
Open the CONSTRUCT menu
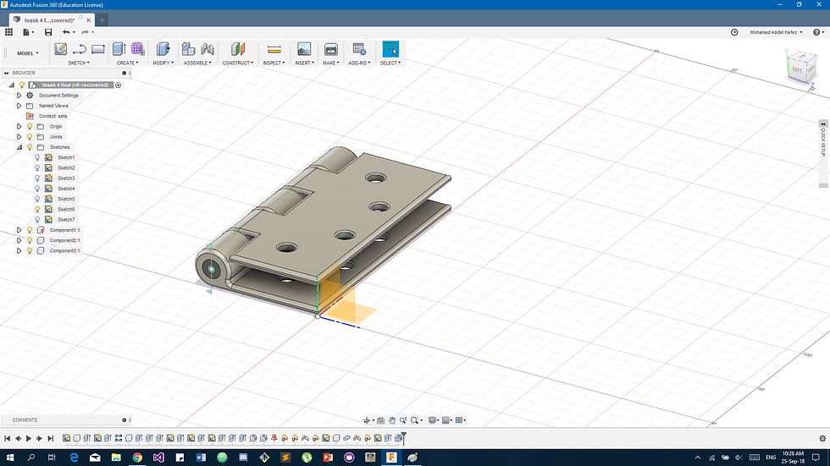(237, 63)
